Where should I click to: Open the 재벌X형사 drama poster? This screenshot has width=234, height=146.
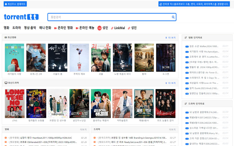144,104
